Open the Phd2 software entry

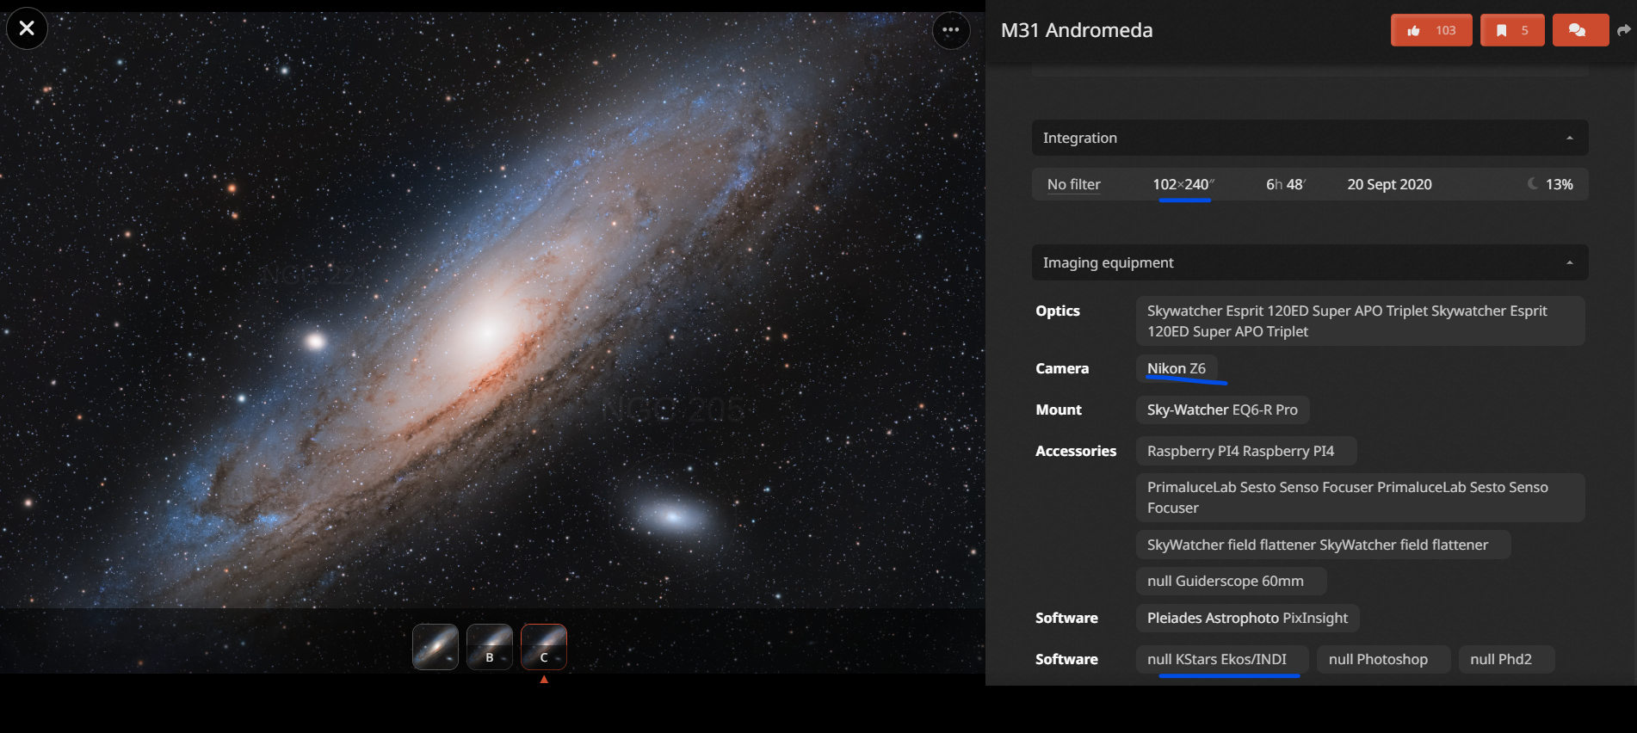click(1506, 659)
